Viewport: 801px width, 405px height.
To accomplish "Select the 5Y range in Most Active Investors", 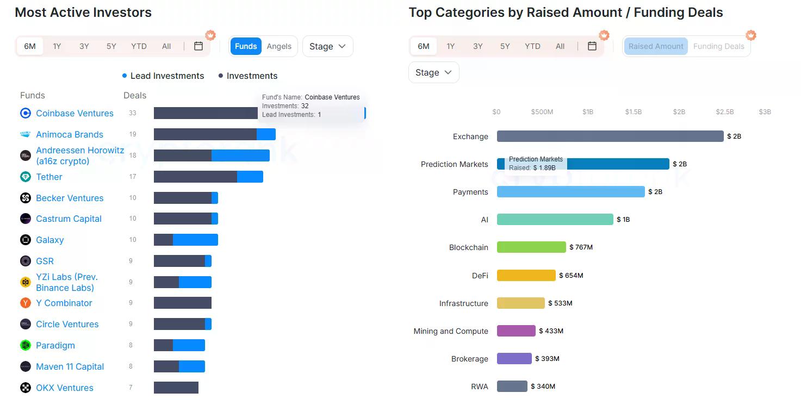I will coord(111,46).
